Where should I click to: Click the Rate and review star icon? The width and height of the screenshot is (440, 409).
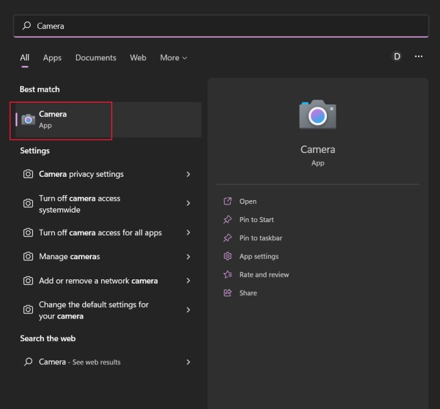[x=228, y=274]
